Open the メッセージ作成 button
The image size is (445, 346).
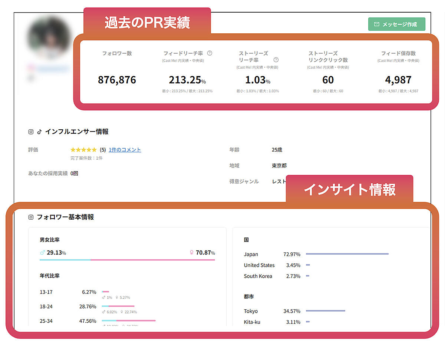coord(396,24)
